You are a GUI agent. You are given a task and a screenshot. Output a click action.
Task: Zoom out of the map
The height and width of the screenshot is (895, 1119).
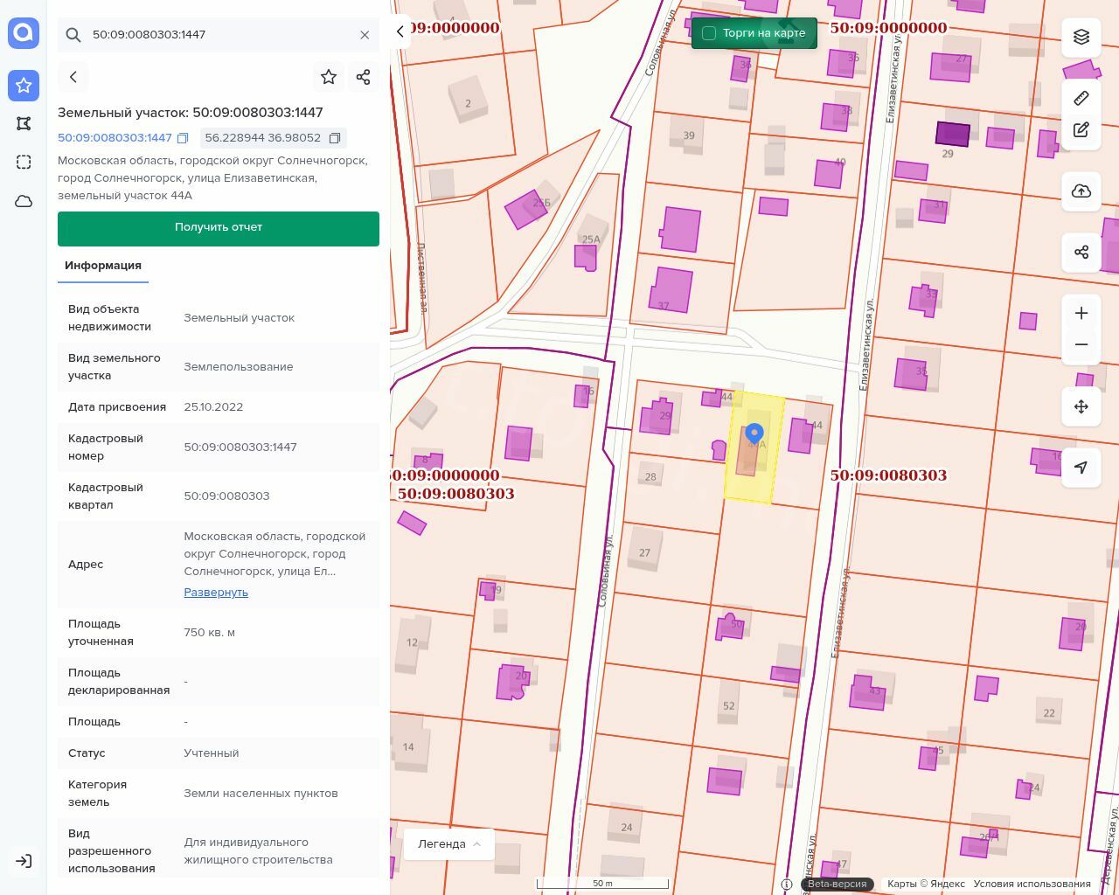pyautogui.click(x=1081, y=344)
